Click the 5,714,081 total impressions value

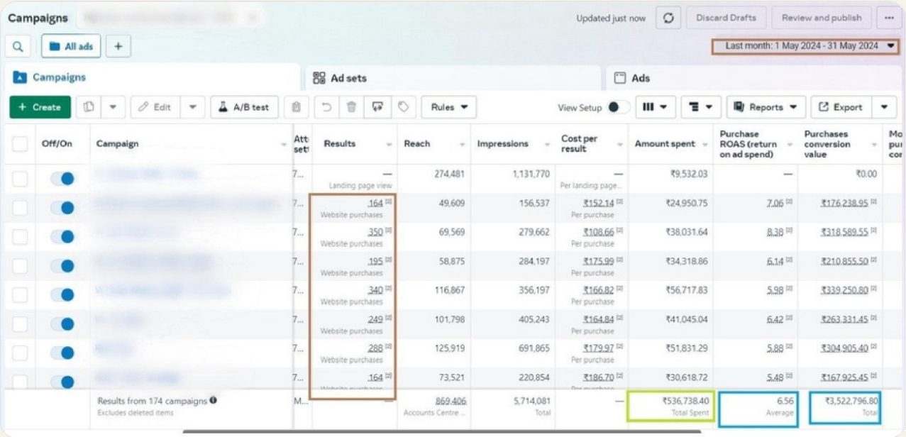531,401
